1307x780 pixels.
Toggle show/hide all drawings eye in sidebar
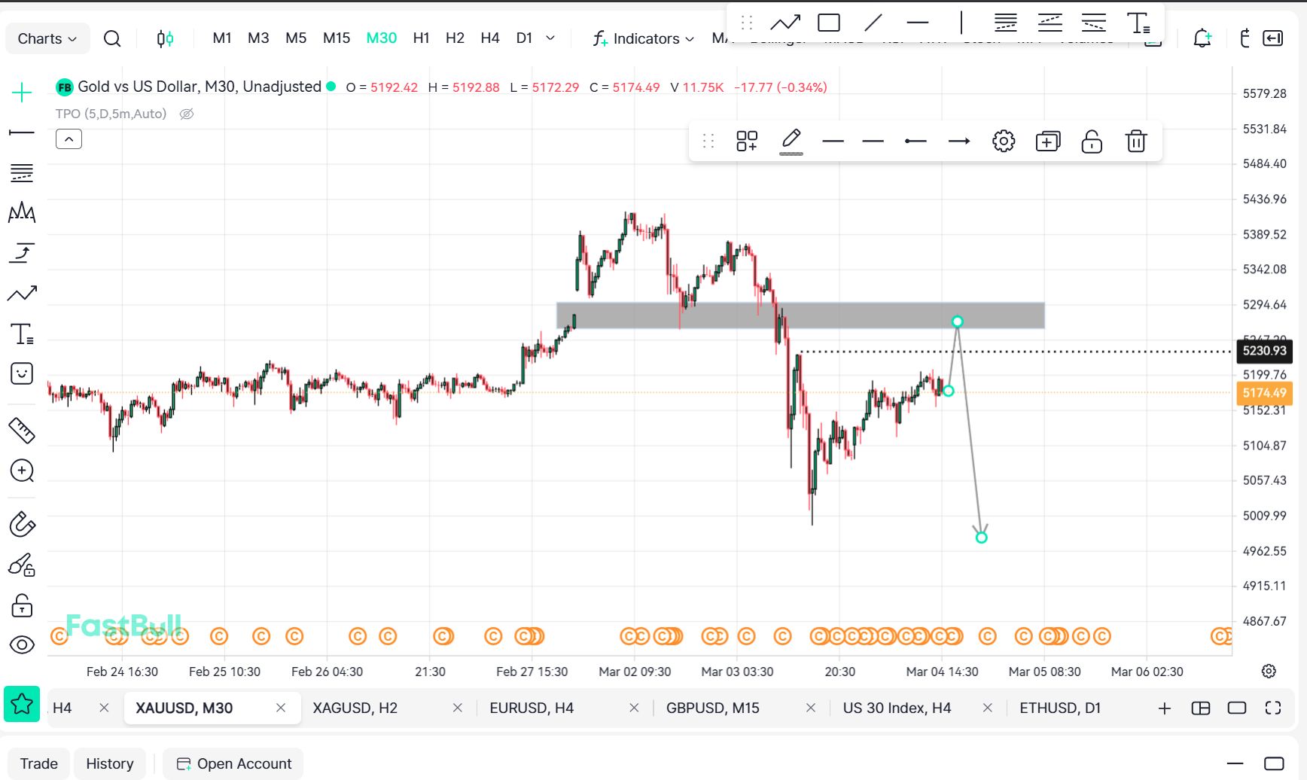[x=22, y=644]
